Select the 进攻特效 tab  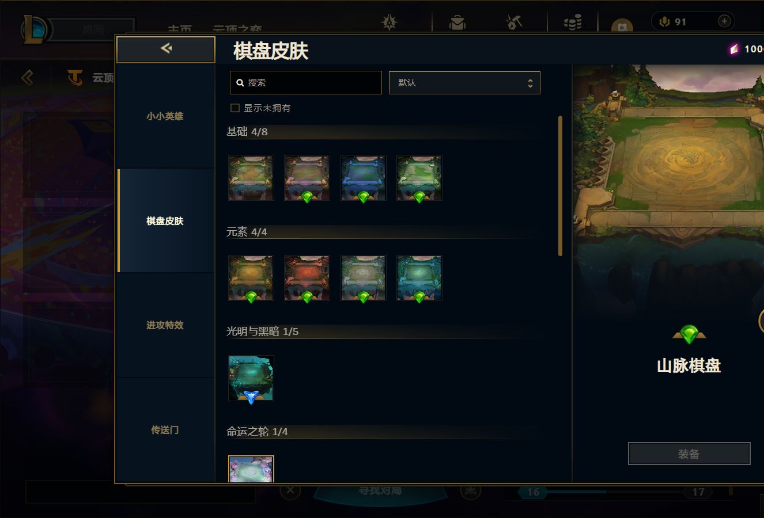tap(165, 325)
